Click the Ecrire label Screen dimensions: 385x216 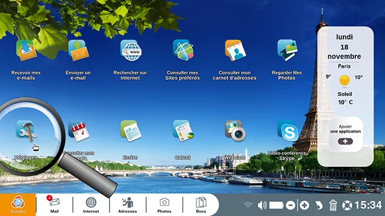pos(130,157)
